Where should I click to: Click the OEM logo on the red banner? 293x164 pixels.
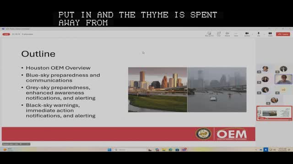232,134
